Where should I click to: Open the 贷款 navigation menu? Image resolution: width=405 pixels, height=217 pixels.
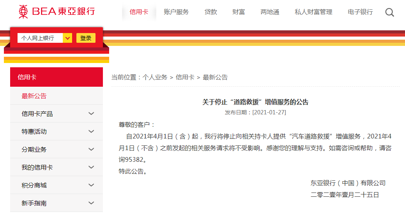point(210,12)
